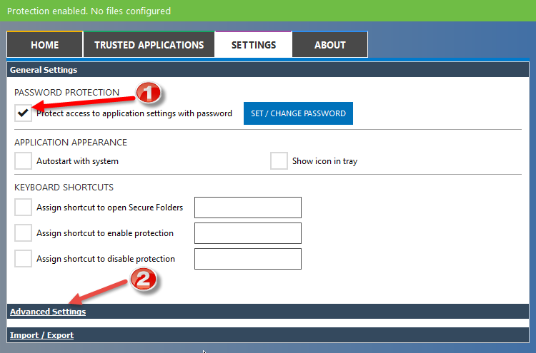Open the TRUSTED APPLICATIONS tab
The height and width of the screenshot is (353, 536).
point(149,45)
